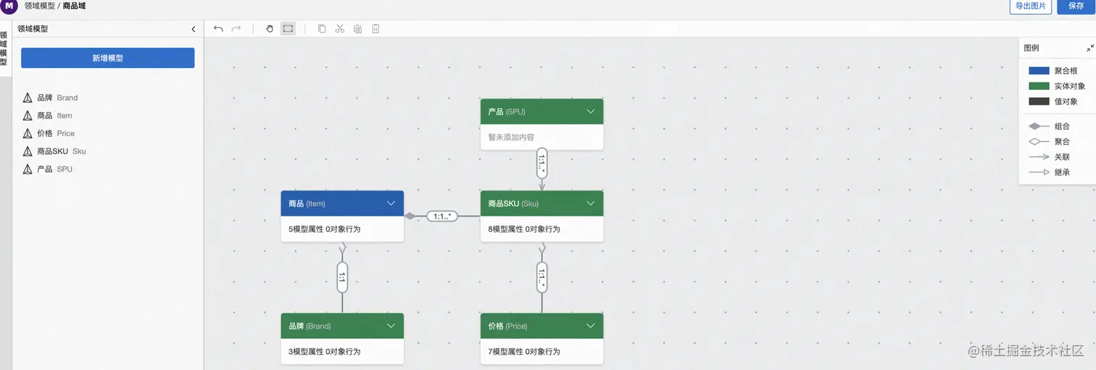The image size is (1096, 370).
Task: Click the redo arrow in the toolbar
Action: (x=236, y=29)
